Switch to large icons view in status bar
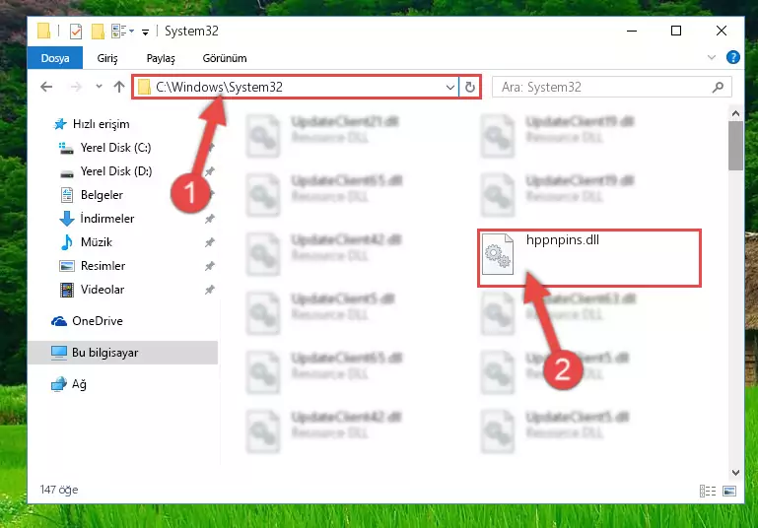The width and height of the screenshot is (758, 528). 729,492
